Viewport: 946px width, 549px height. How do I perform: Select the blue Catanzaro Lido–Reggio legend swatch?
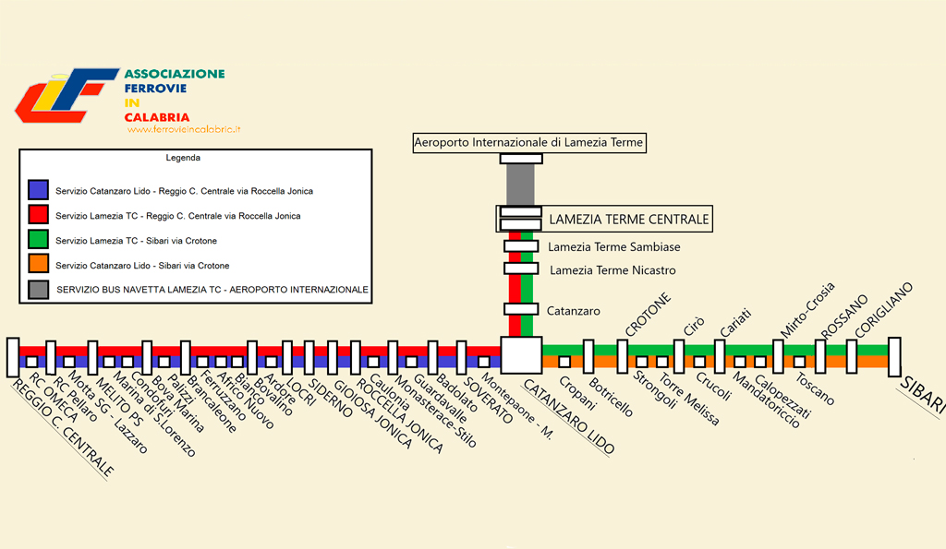(39, 189)
